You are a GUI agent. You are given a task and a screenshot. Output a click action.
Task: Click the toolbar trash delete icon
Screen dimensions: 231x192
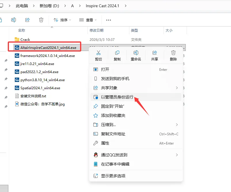click(x=41, y=20)
